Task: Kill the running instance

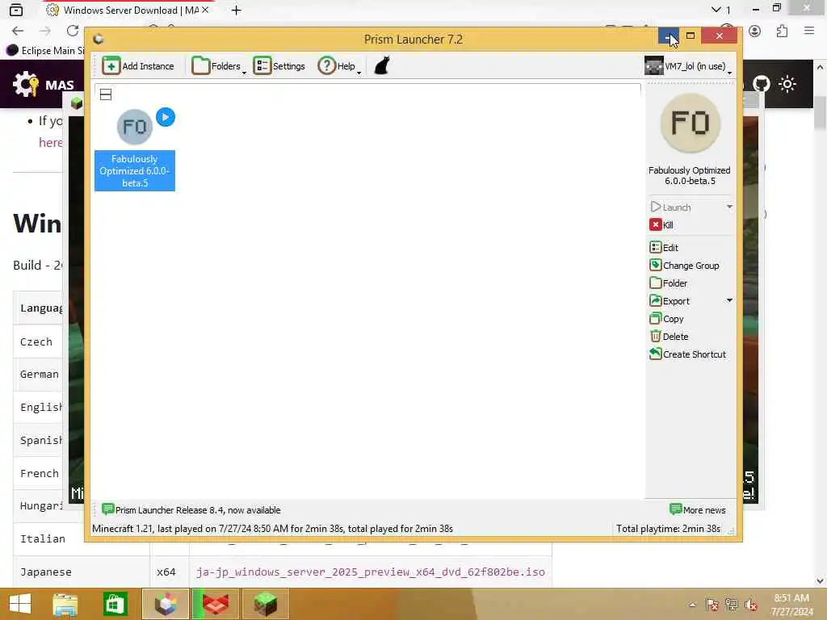Action: click(x=661, y=225)
